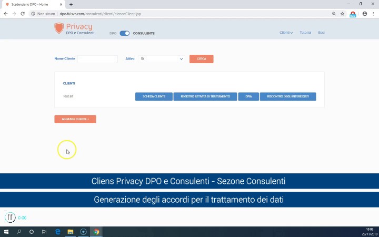Click the Privacy shield logo
Viewport: 379px width, 237px height.
click(x=59, y=28)
